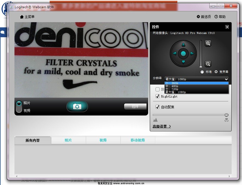
Task: Take a photo with camera button
Action: (77, 106)
